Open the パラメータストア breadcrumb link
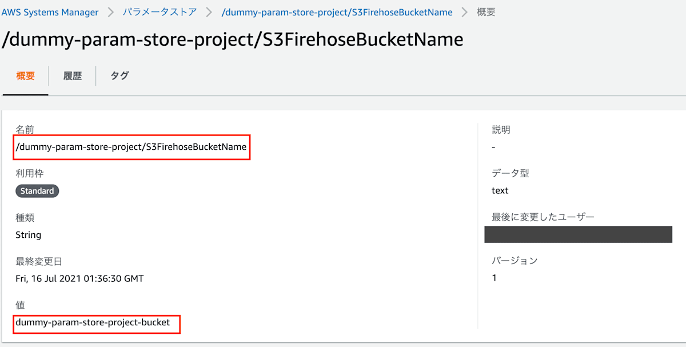This screenshot has height=347, width=686. click(160, 11)
